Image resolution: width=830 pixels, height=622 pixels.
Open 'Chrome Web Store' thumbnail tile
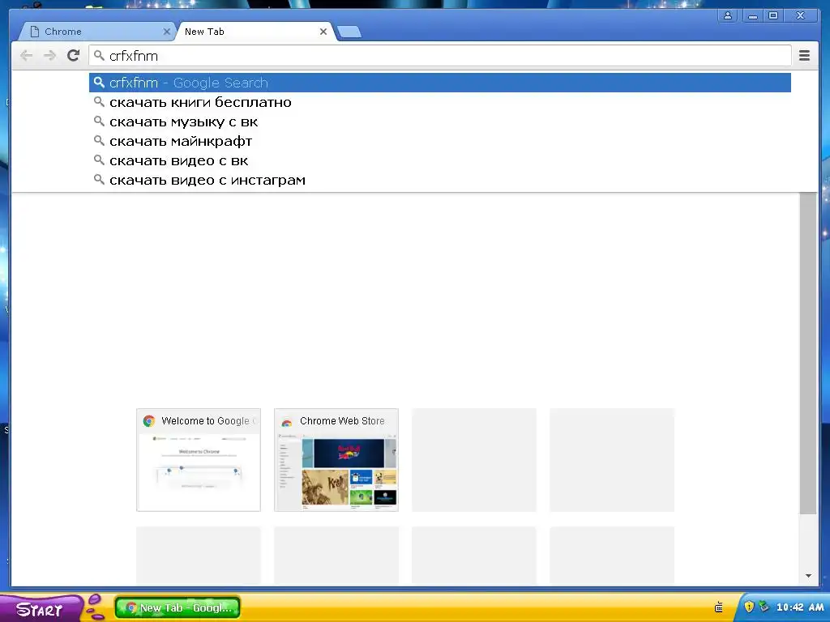pos(336,460)
